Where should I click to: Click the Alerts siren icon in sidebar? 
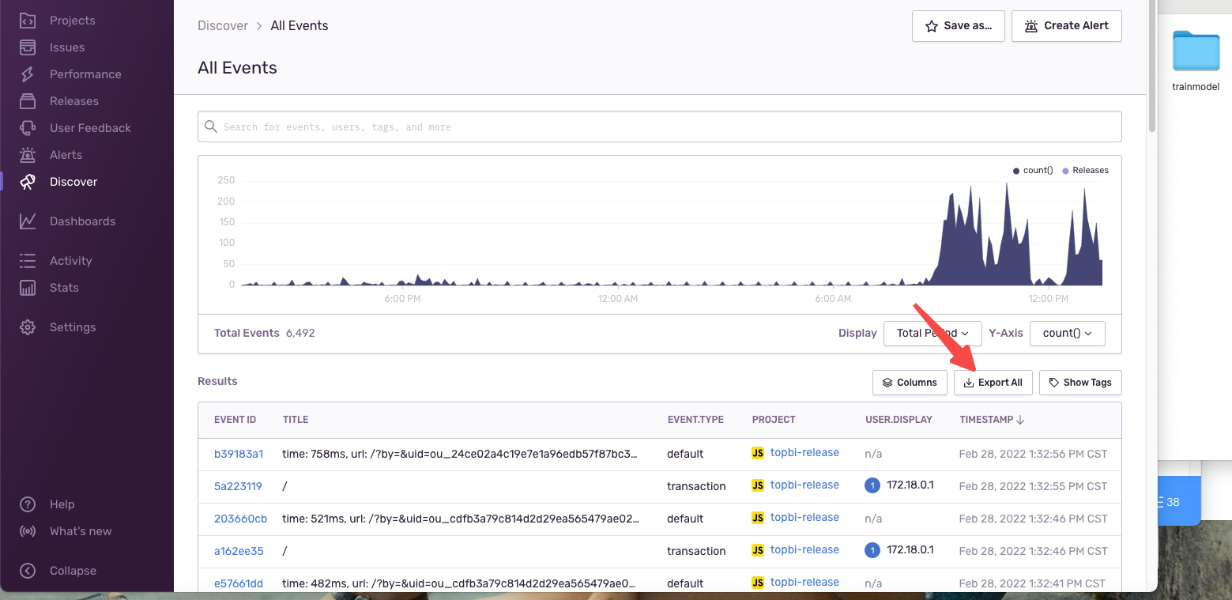click(28, 155)
